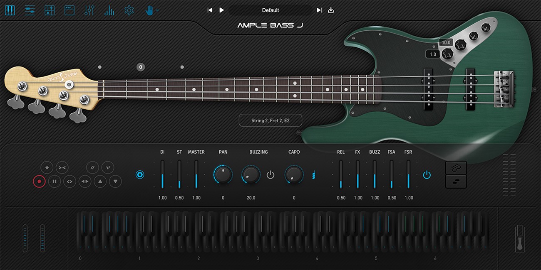This screenshot has width=541, height=270.
Task: Open the main instrument panel view
Action: point(10,10)
